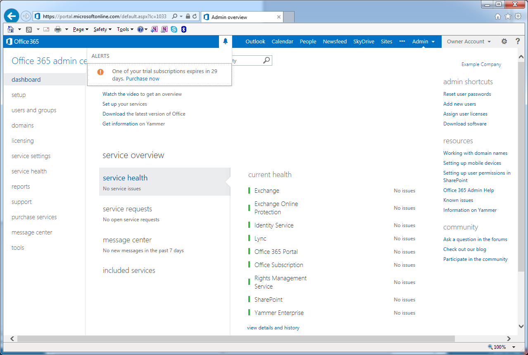528x355 pixels.
Task: Click the alerts bell icon
Action: [x=225, y=41]
